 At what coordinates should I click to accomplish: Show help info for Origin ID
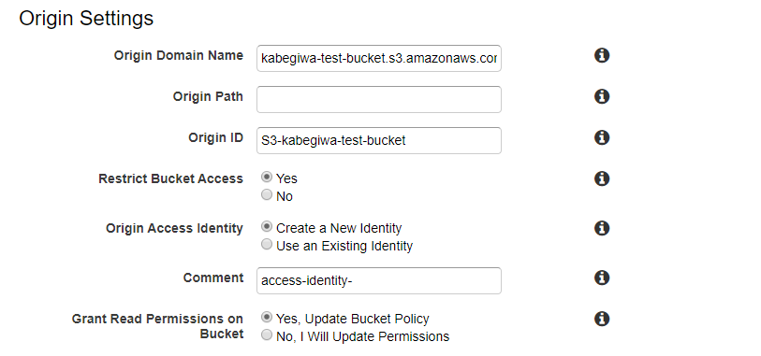pyautogui.click(x=602, y=137)
